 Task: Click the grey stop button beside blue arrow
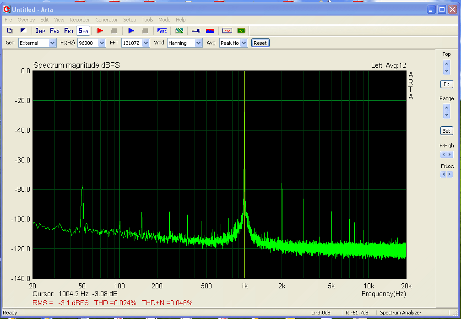click(145, 31)
